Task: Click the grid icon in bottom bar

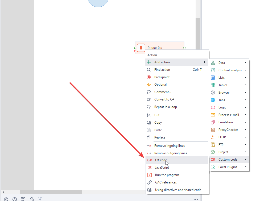Action: coord(23,199)
